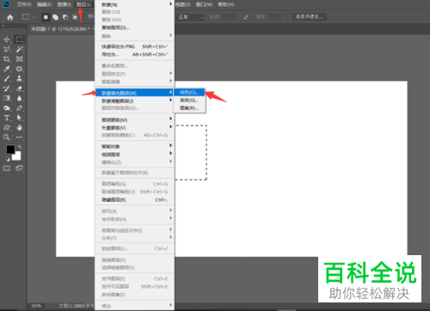Select the Patch healing tool
This screenshot has height=311, width=430.
click(x=19, y=69)
